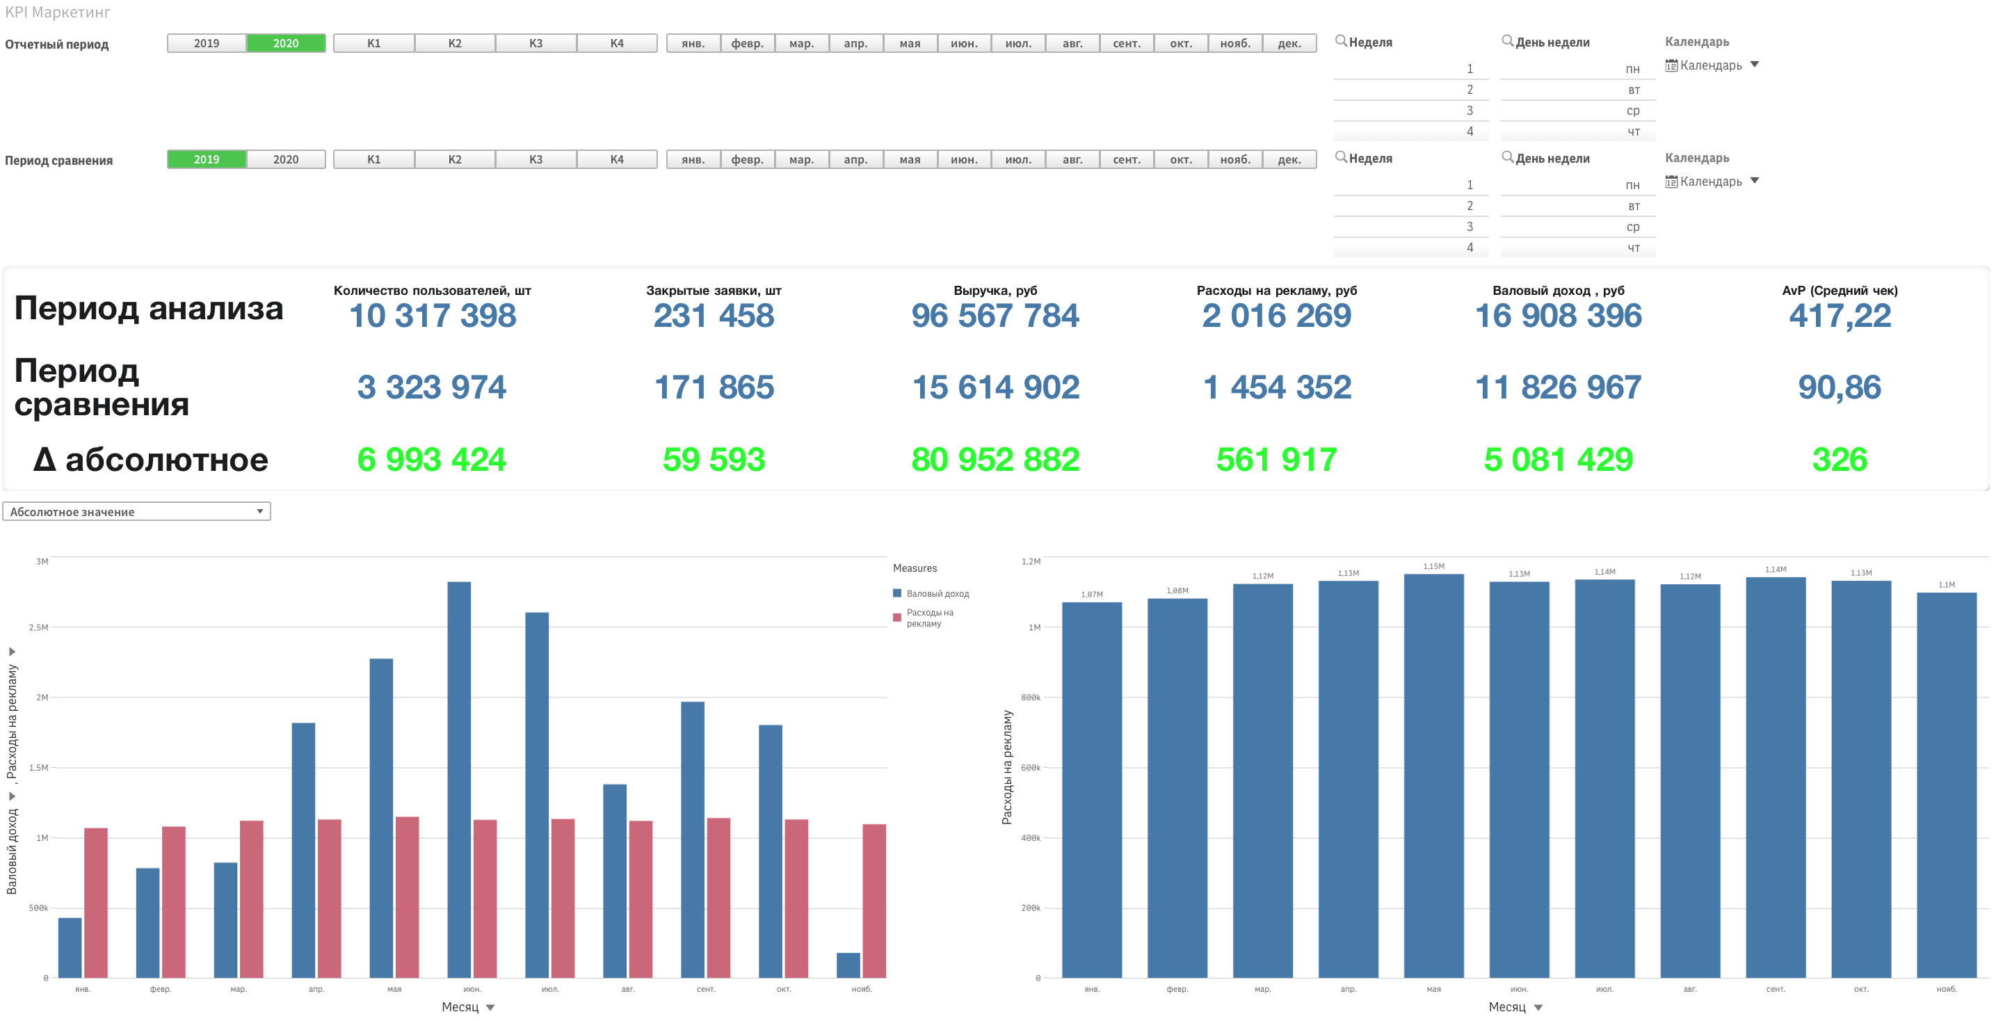Expand Месяц dropdown under right bar chart
Viewport: 1996px width, 1021px height.
pos(1538,1007)
